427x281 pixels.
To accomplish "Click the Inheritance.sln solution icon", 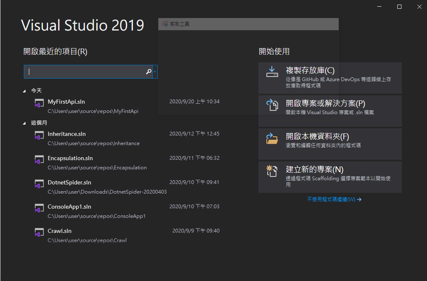I will tap(39, 135).
